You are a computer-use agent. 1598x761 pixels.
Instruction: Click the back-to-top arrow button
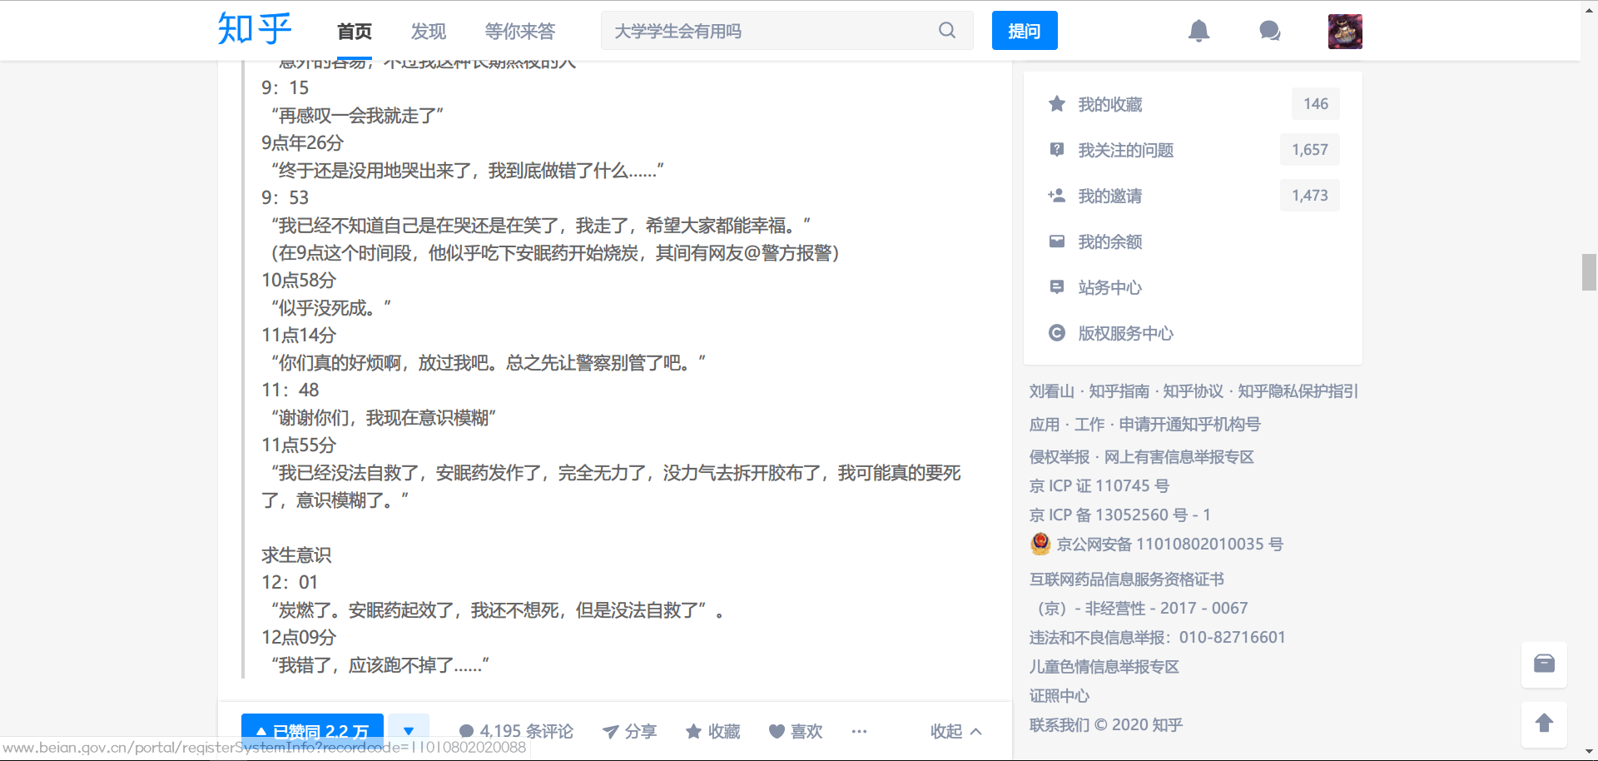point(1544,724)
